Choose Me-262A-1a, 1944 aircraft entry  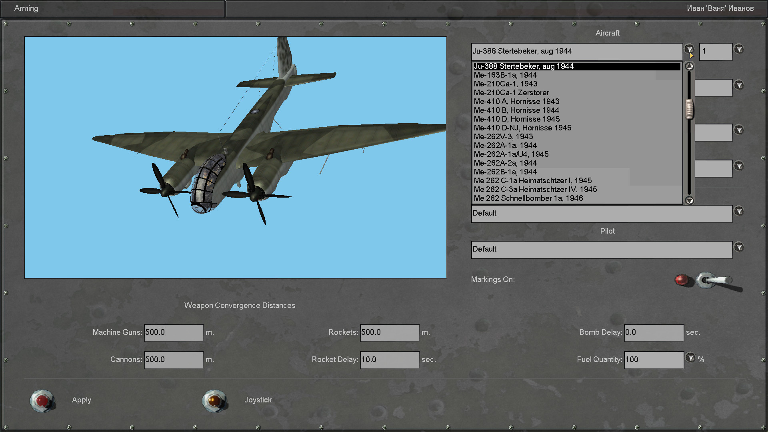point(505,146)
